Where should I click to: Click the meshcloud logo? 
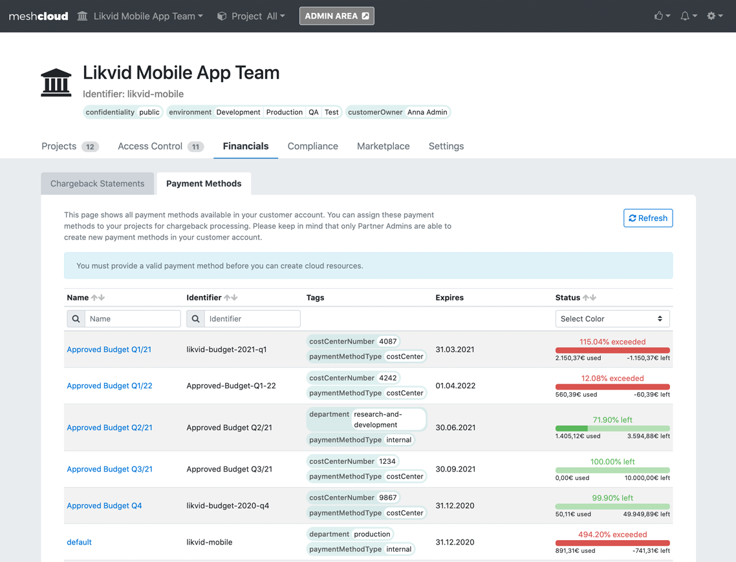click(38, 16)
